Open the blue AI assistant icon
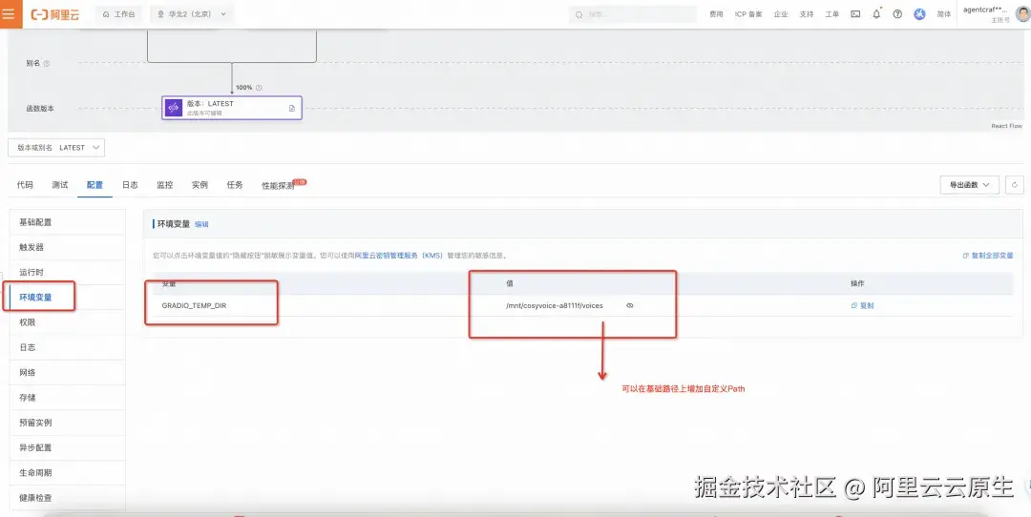Screen dimensions: 1031x517 point(920,13)
